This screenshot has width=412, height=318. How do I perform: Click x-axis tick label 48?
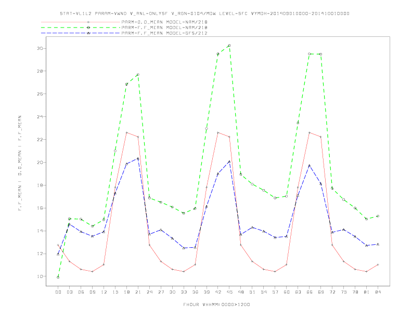tap(241, 292)
